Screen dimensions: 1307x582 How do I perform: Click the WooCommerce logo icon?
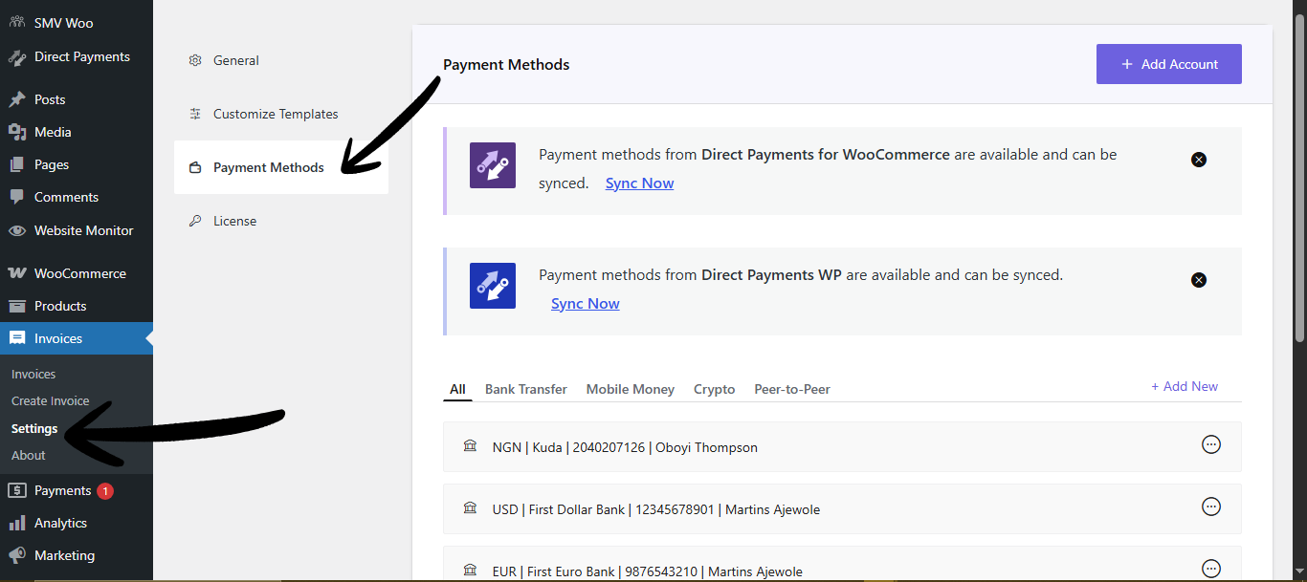[16, 272]
